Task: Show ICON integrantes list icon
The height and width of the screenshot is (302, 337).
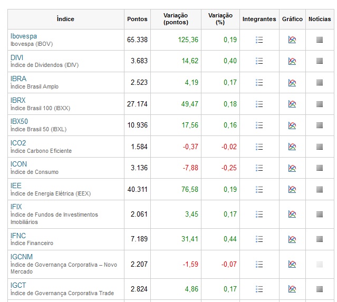Action: pos(259,168)
